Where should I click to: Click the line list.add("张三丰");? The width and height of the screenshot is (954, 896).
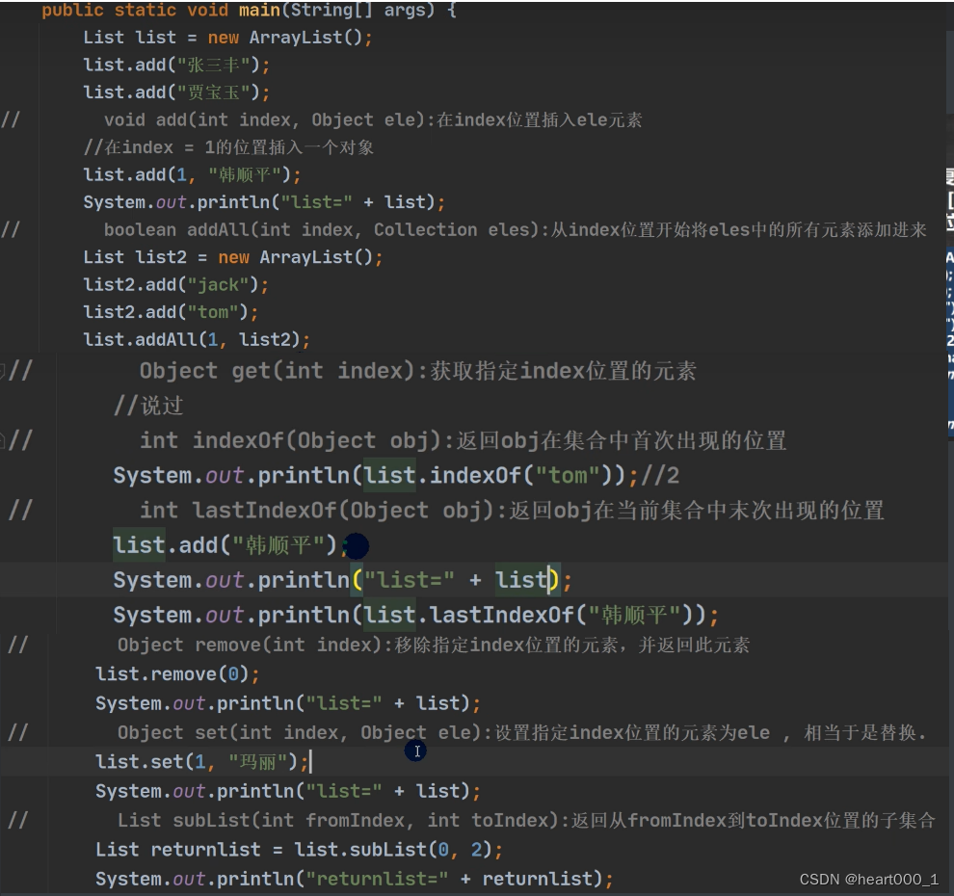tap(176, 66)
